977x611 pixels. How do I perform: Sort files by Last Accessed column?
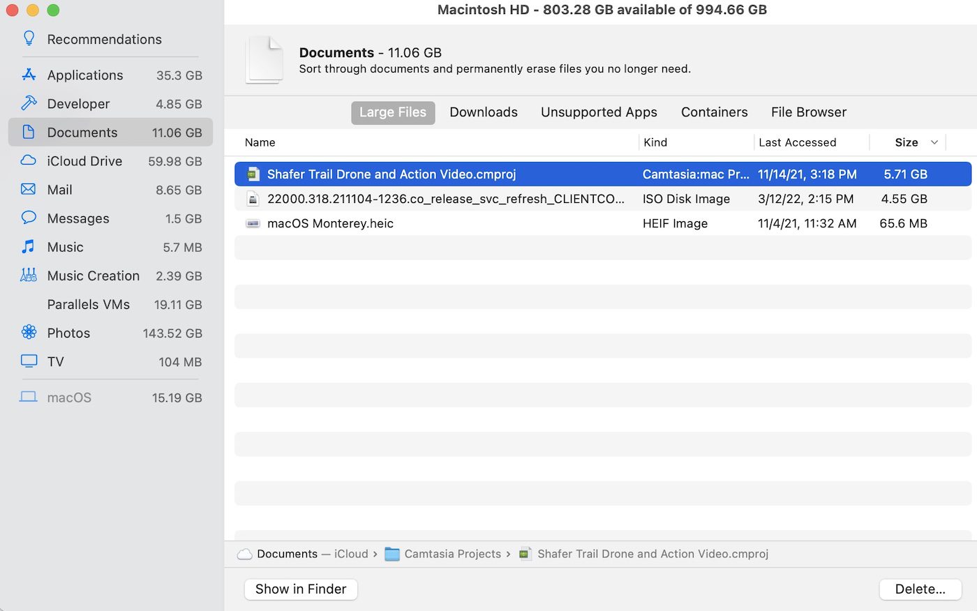797,142
